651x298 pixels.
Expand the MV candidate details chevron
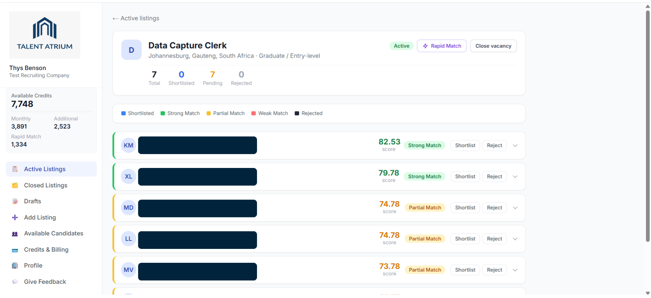click(x=515, y=270)
